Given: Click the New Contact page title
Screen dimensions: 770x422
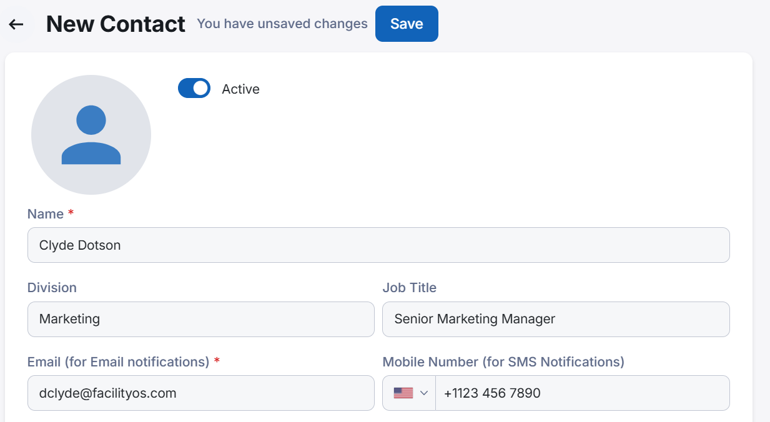Looking at the screenshot, I should click(116, 24).
